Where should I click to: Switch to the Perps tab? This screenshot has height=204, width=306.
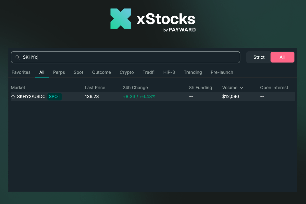[x=59, y=72]
